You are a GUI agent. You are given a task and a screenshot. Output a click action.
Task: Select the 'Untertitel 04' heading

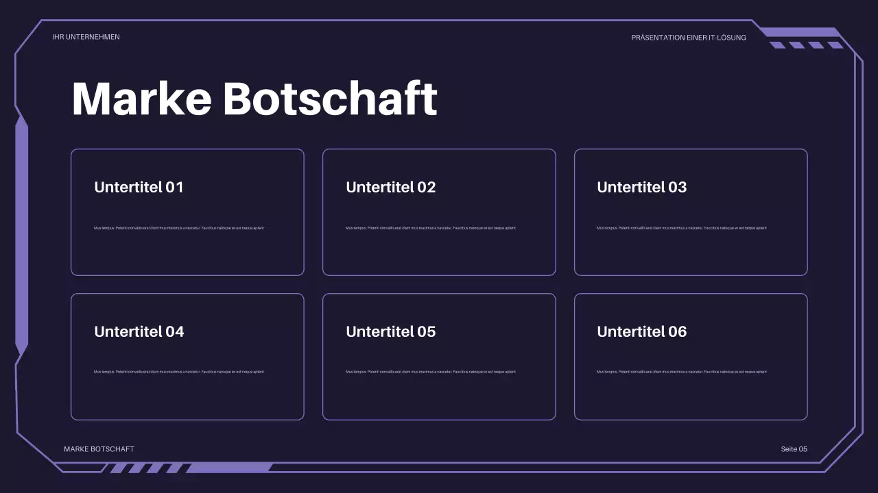point(139,331)
